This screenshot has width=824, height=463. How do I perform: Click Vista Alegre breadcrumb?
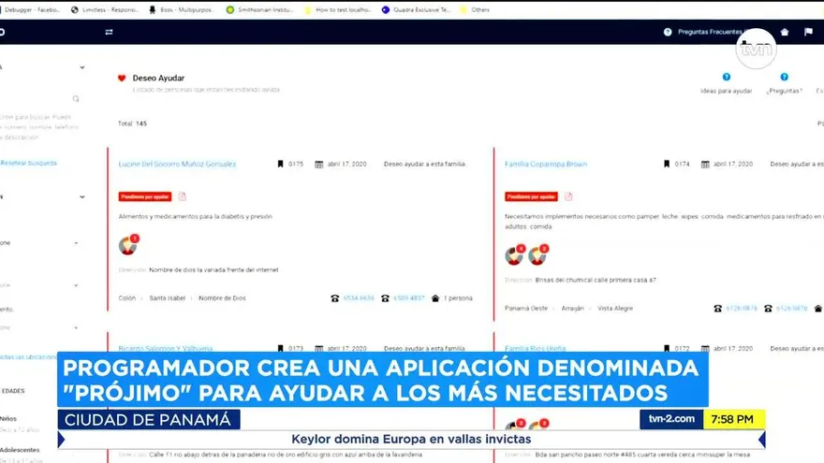tap(615, 309)
